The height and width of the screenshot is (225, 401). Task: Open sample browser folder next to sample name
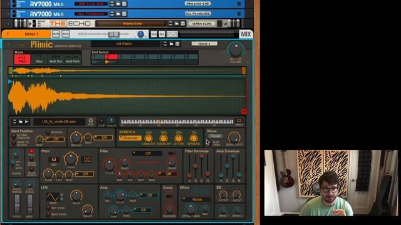tap(21, 122)
